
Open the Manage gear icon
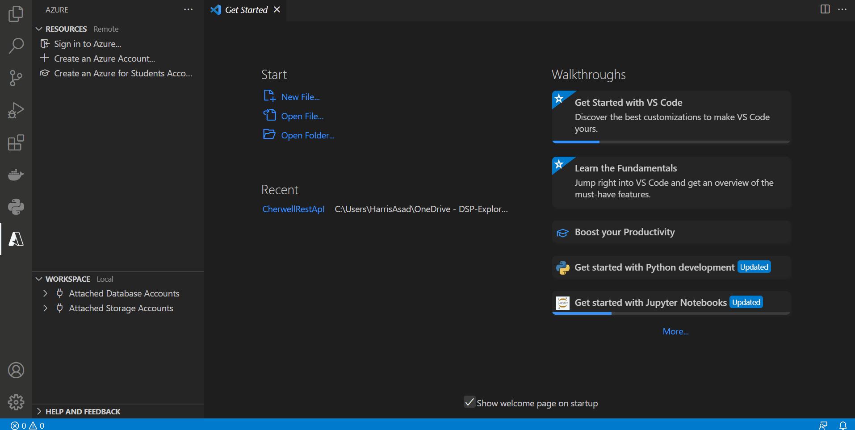(16, 402)
